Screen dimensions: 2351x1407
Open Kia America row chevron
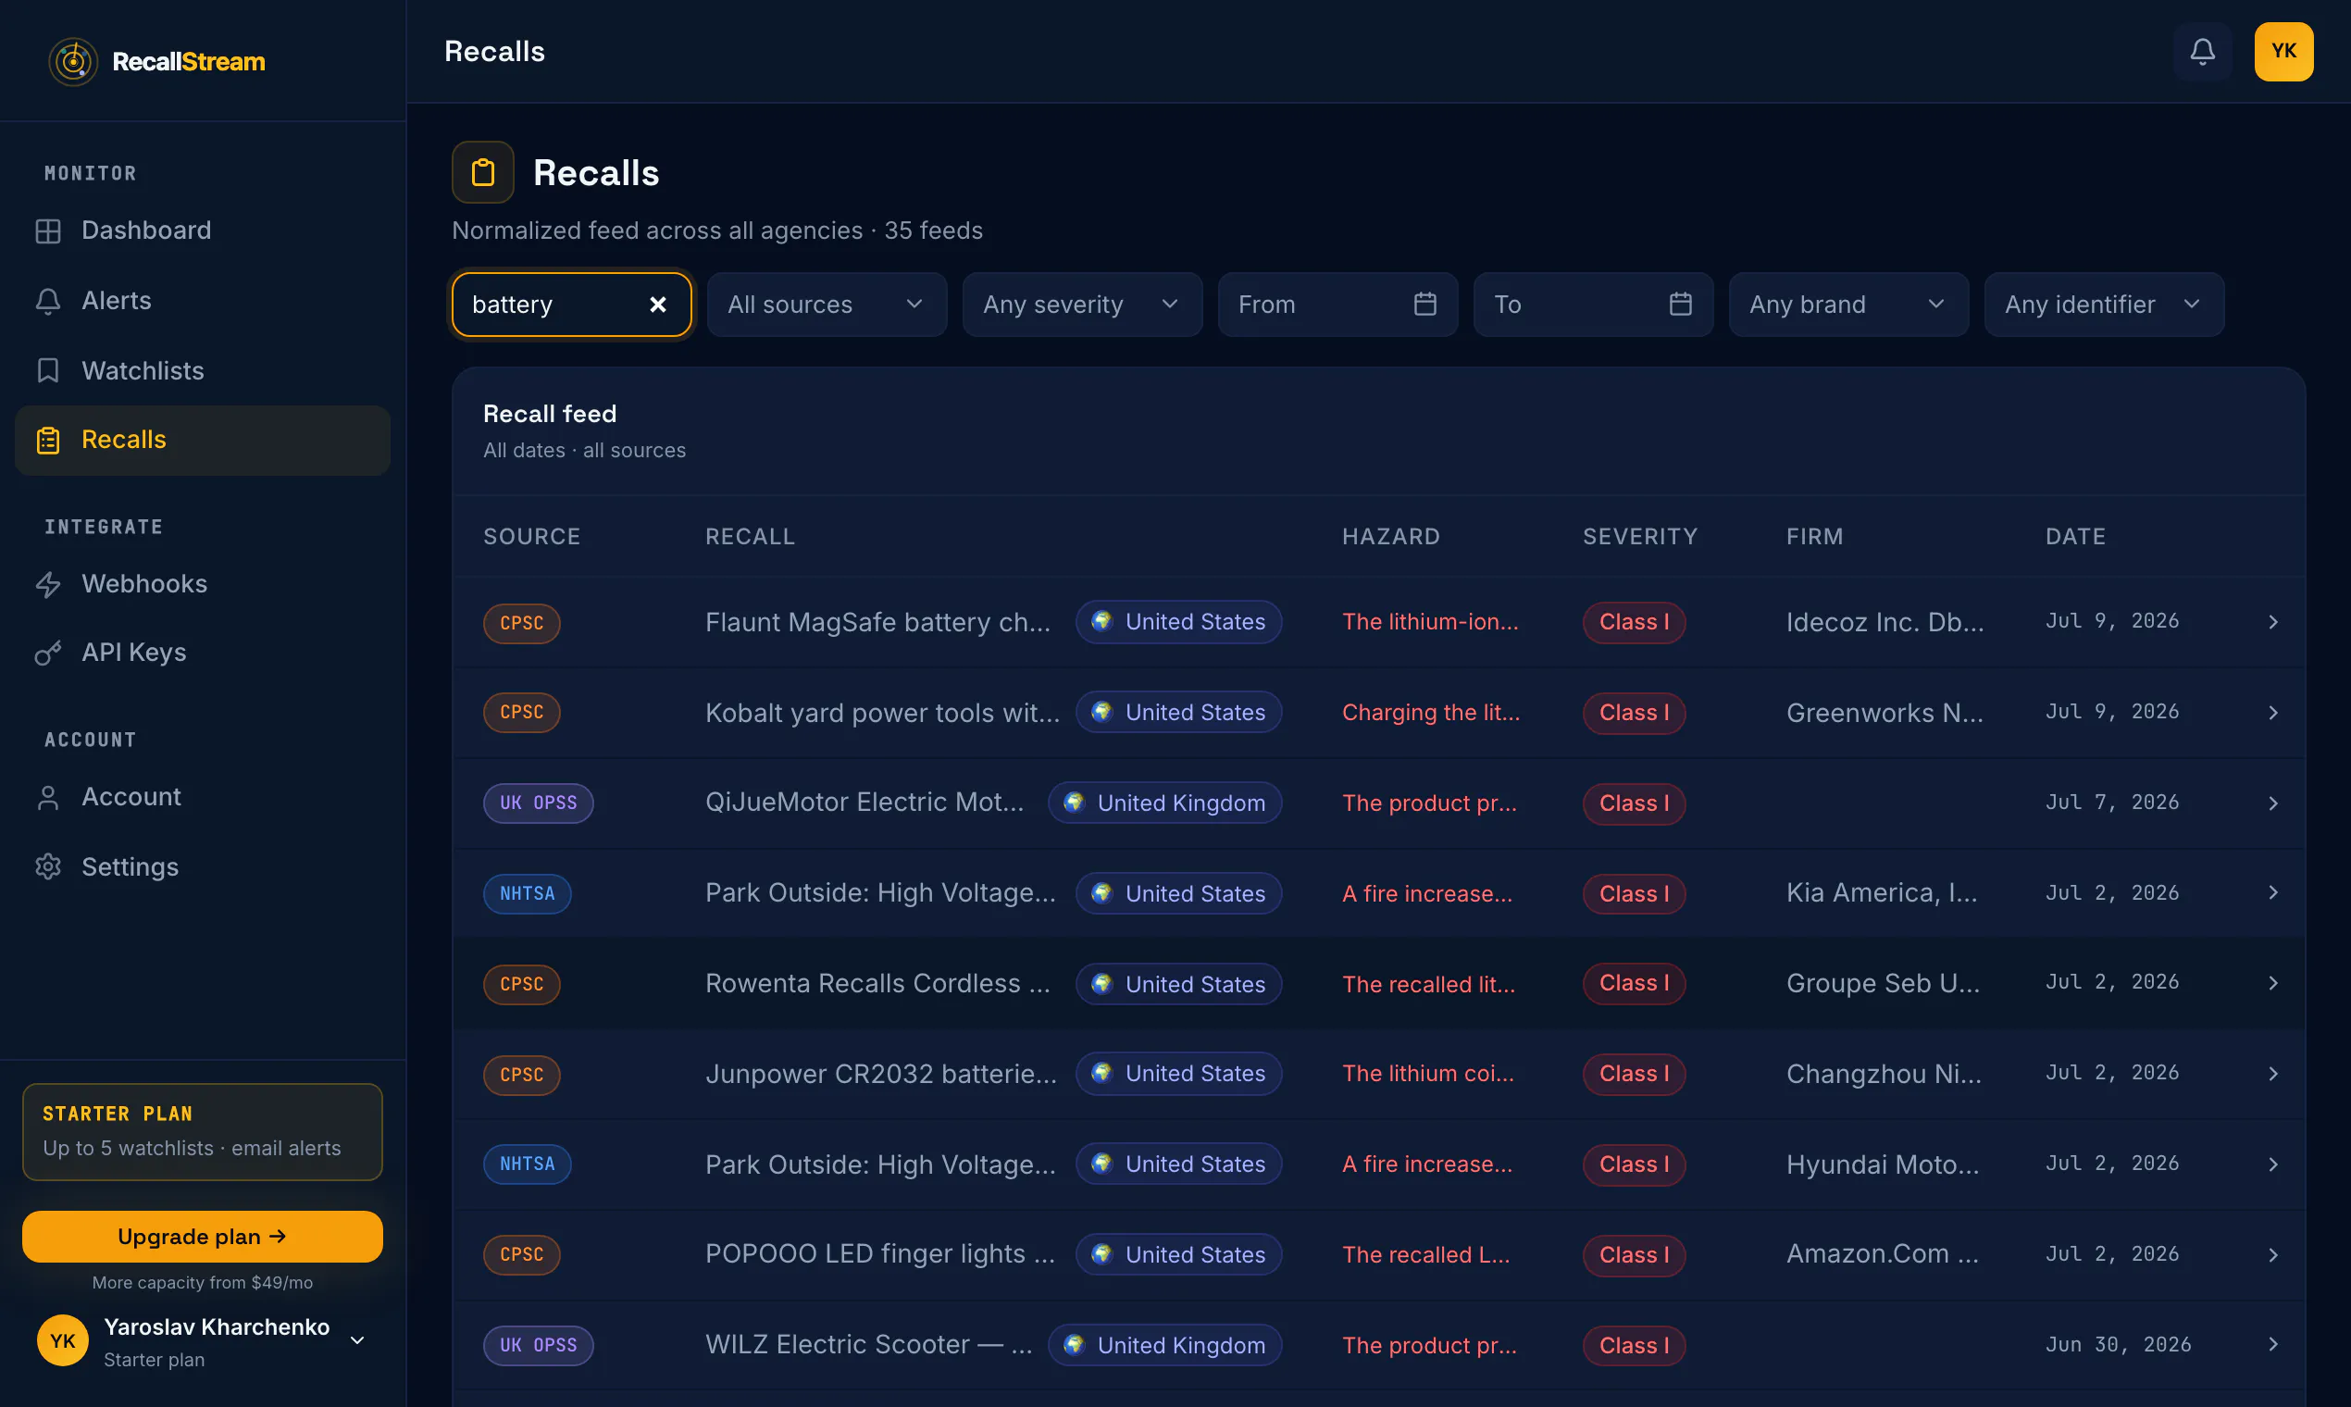2272,893
